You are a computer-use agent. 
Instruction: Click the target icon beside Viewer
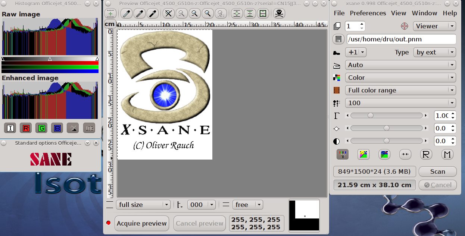point(404,26)
